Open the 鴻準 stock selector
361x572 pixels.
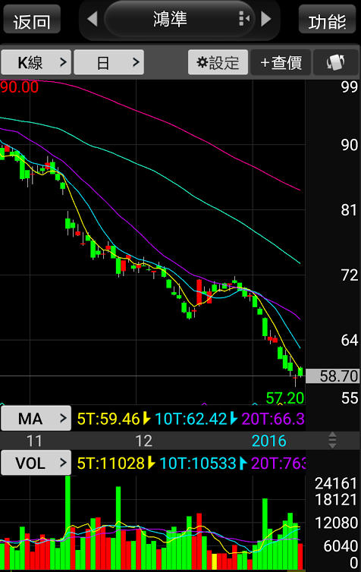point(179,19)
